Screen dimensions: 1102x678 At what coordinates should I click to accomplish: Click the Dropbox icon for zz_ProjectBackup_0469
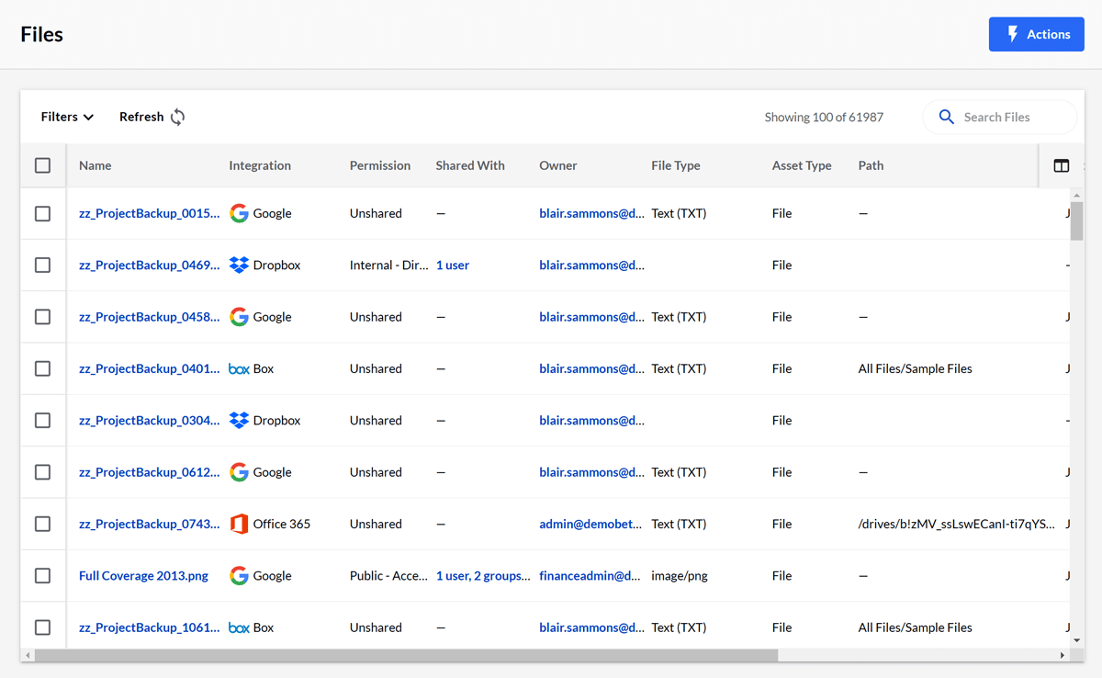[x=239, y=265]
